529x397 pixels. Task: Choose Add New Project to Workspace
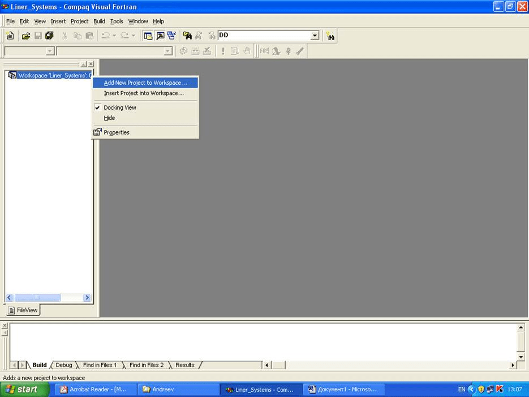(x=145, y=83)
